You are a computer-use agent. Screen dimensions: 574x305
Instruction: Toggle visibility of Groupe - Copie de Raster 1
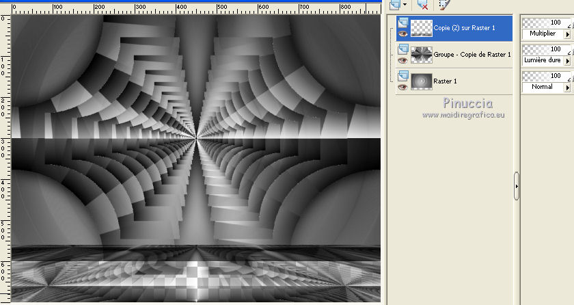click(x=403, y=60)
